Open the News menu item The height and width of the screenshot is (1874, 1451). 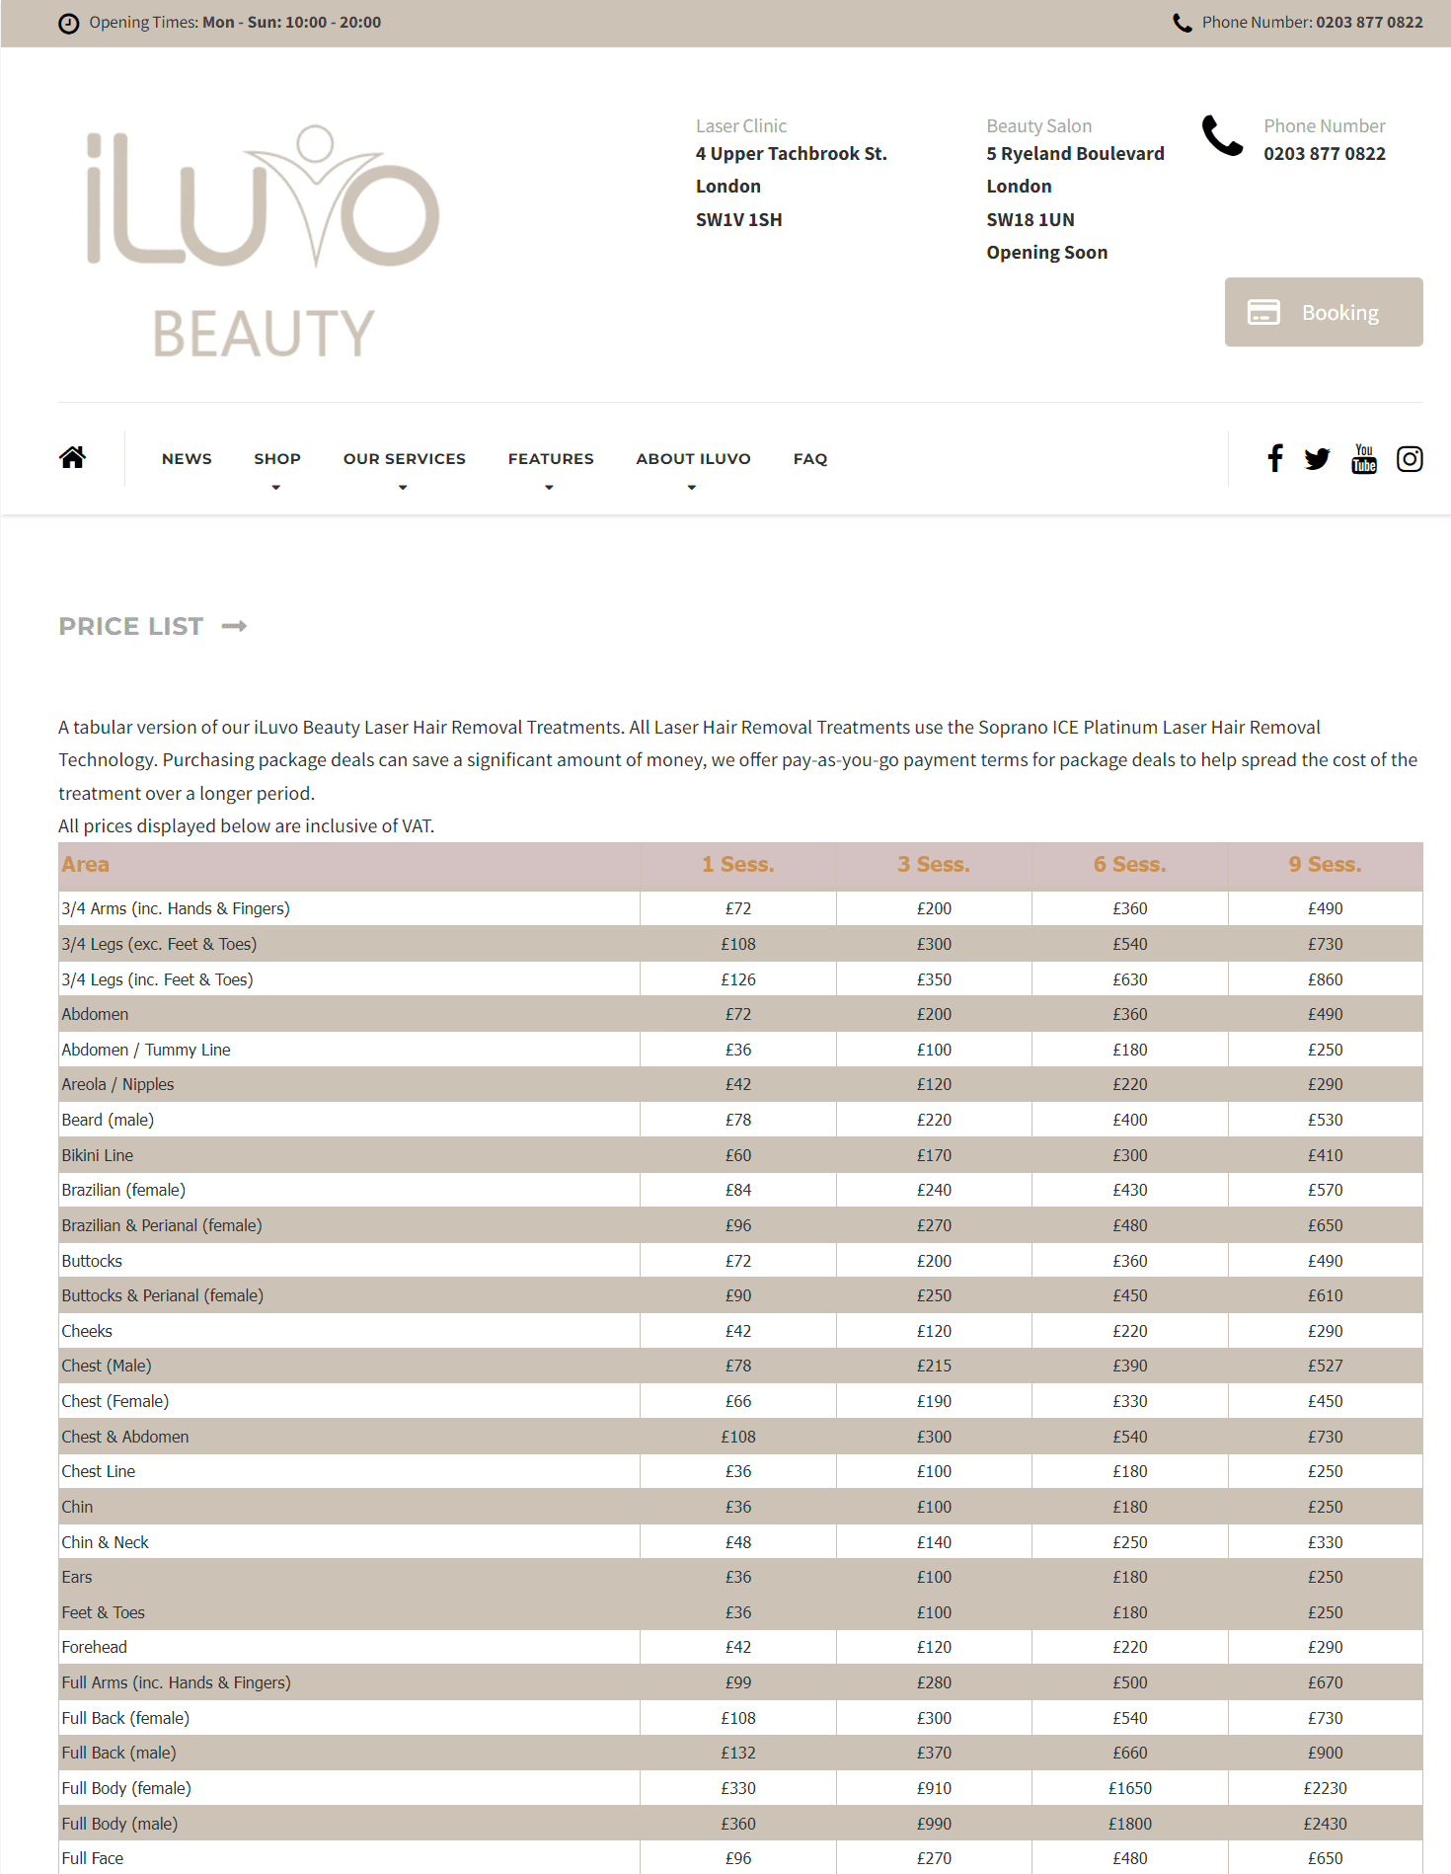(x=187, y=458)
